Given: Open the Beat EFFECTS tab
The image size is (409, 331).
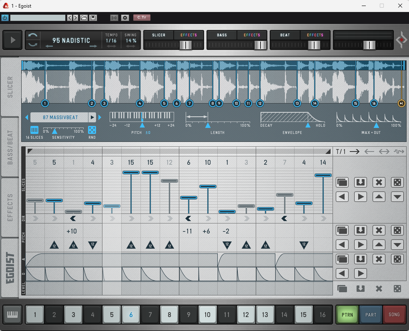Looking at the screenshot, I should [315, 35].
